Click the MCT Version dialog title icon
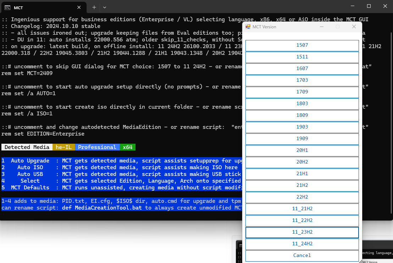The height and width of the screenshot is (263, 393). [248, 27]
